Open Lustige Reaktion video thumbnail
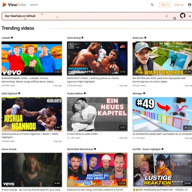This screenshot has height=192, width=192. pos(162,170)
